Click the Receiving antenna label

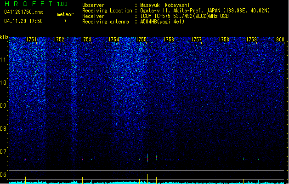point(106,22)
